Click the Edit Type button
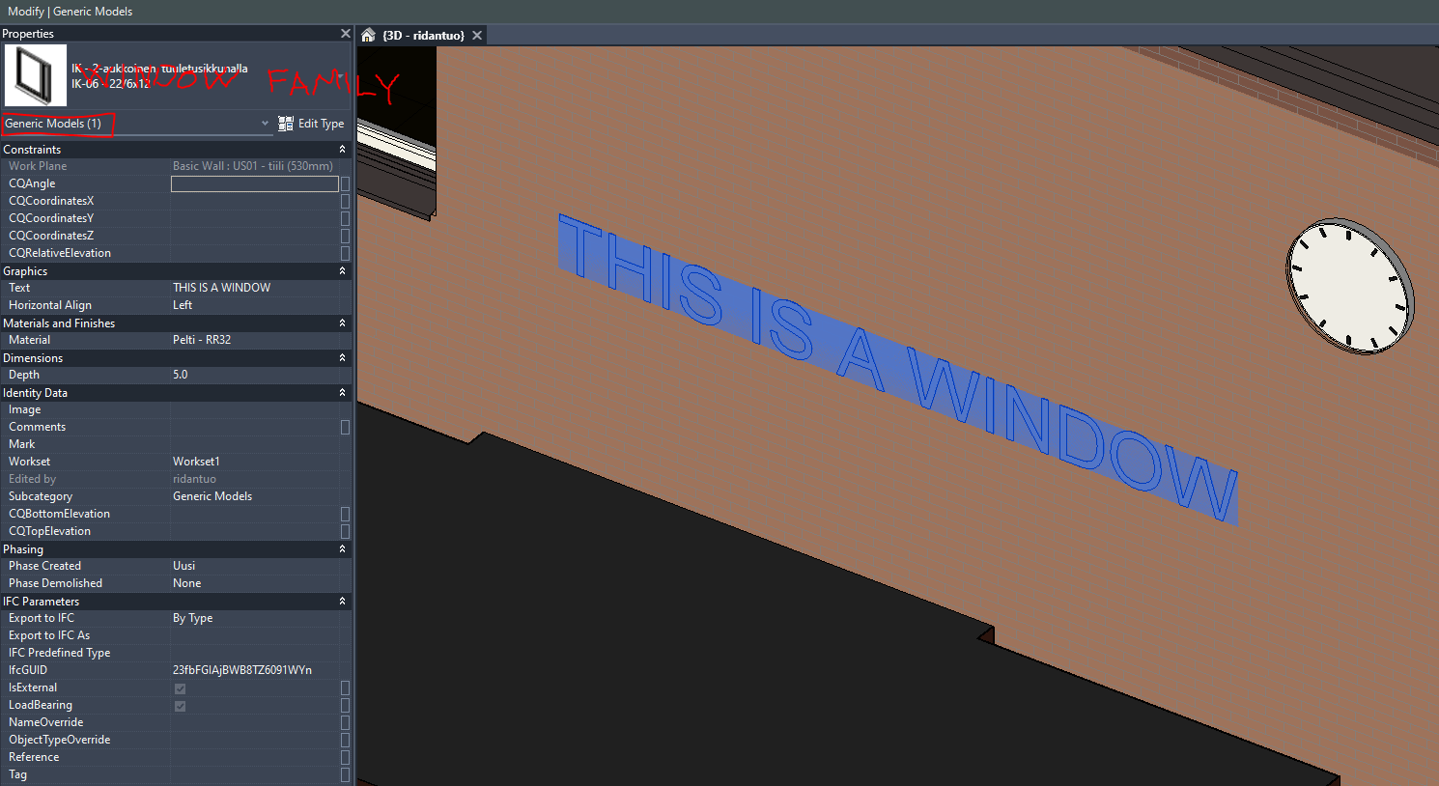Image resolution: width=1439 pixels, height=786 pixels. (311, 124)
